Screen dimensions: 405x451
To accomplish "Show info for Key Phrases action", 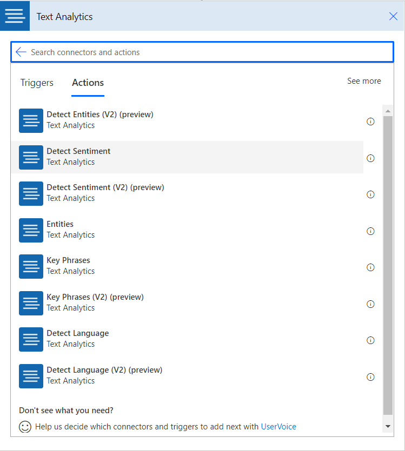I will (370, 267).
